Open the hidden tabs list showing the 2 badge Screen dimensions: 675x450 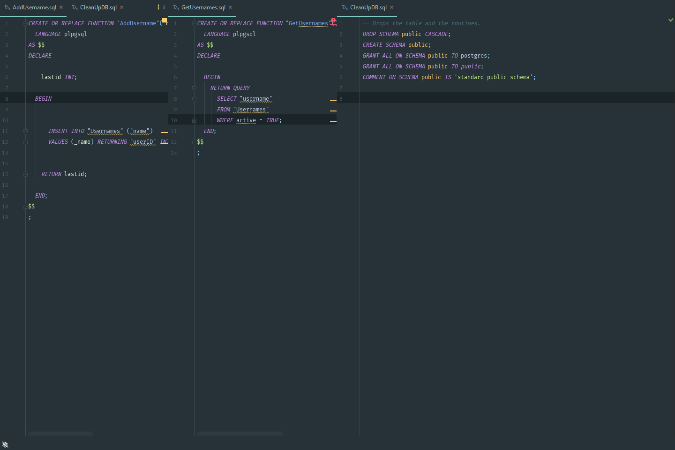[x=159, y=7]
